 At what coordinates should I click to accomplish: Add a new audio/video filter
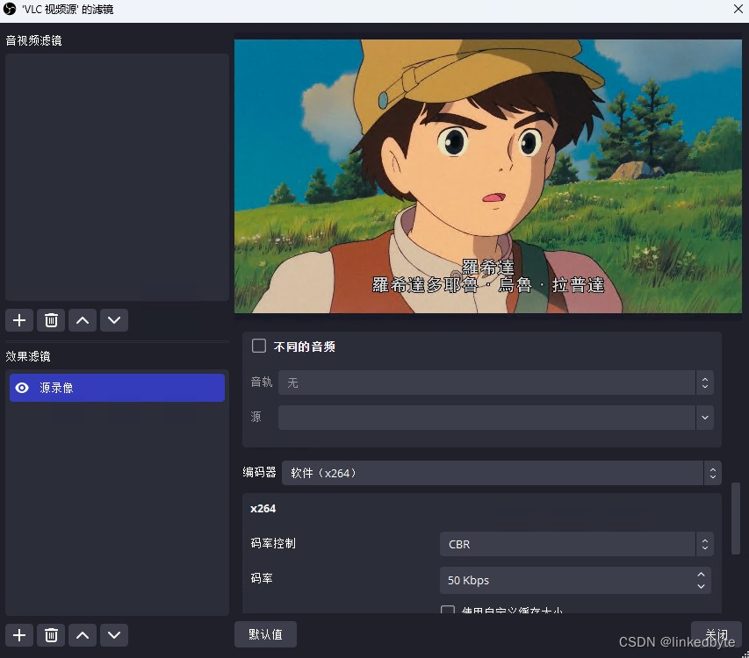(x=19, y=320)
